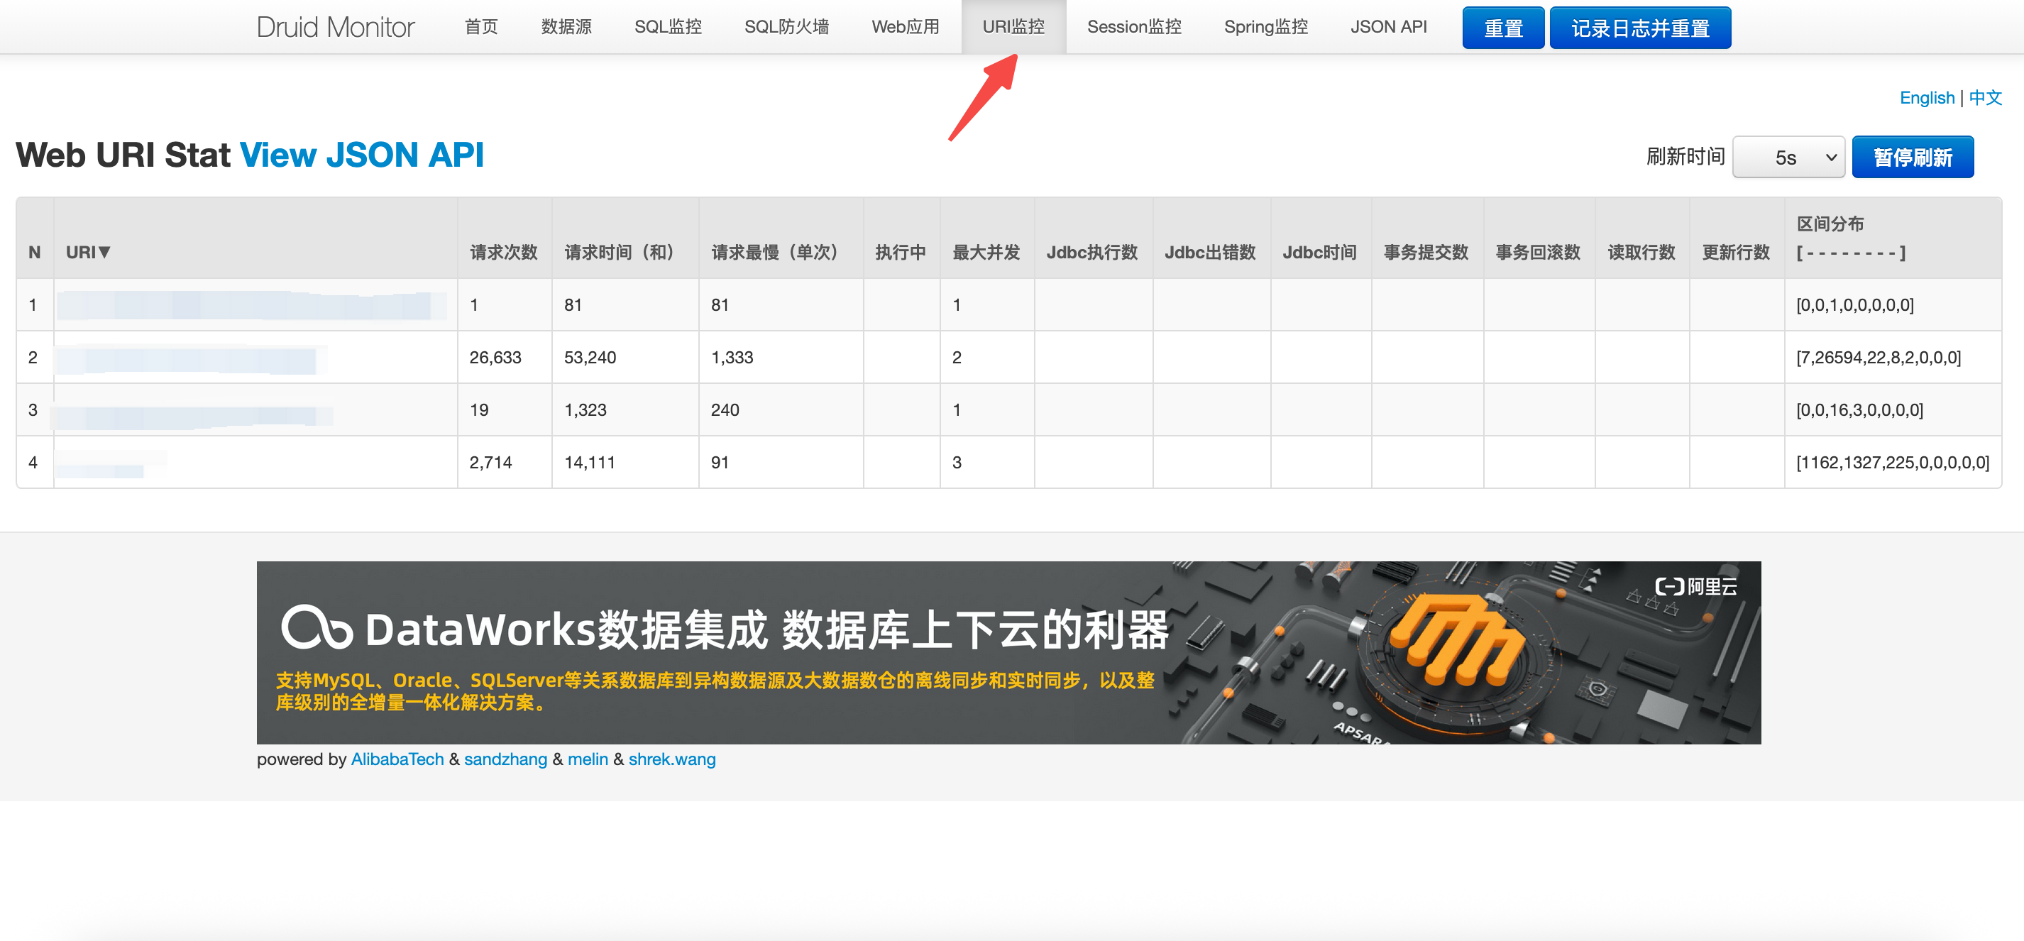
Task: Click the sandzhang contributor link
Action: (505, 759)
